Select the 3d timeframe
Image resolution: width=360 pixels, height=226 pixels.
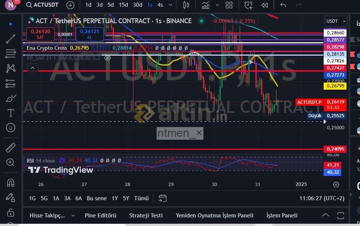point(99,5)
